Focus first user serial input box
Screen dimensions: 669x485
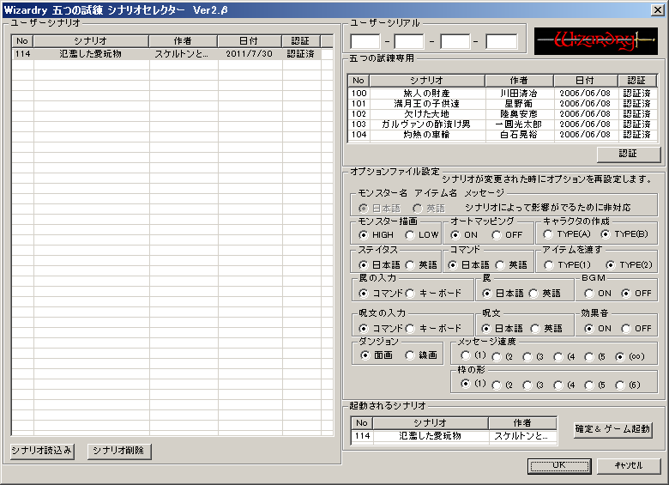[365, 42]
